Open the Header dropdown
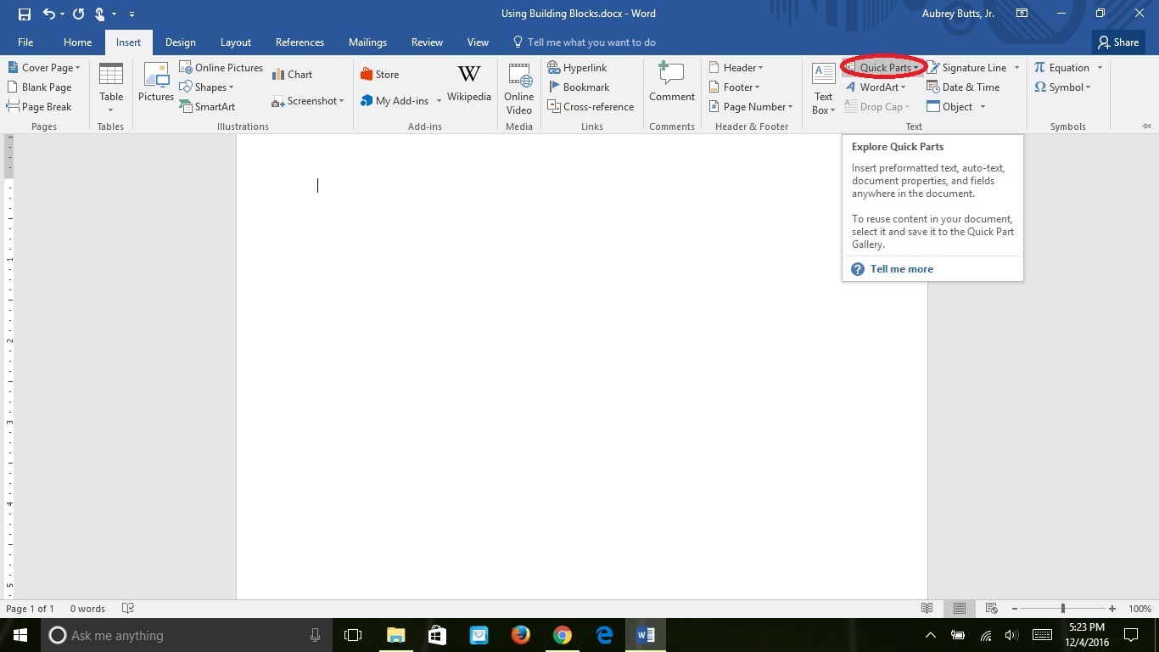 [x=736, y=68]
